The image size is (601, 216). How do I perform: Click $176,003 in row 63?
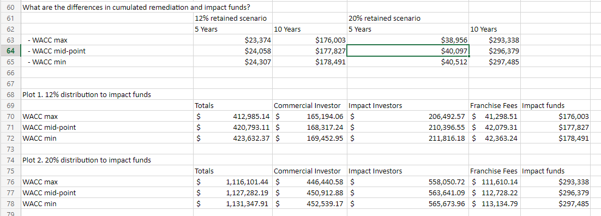coord(309,40)
